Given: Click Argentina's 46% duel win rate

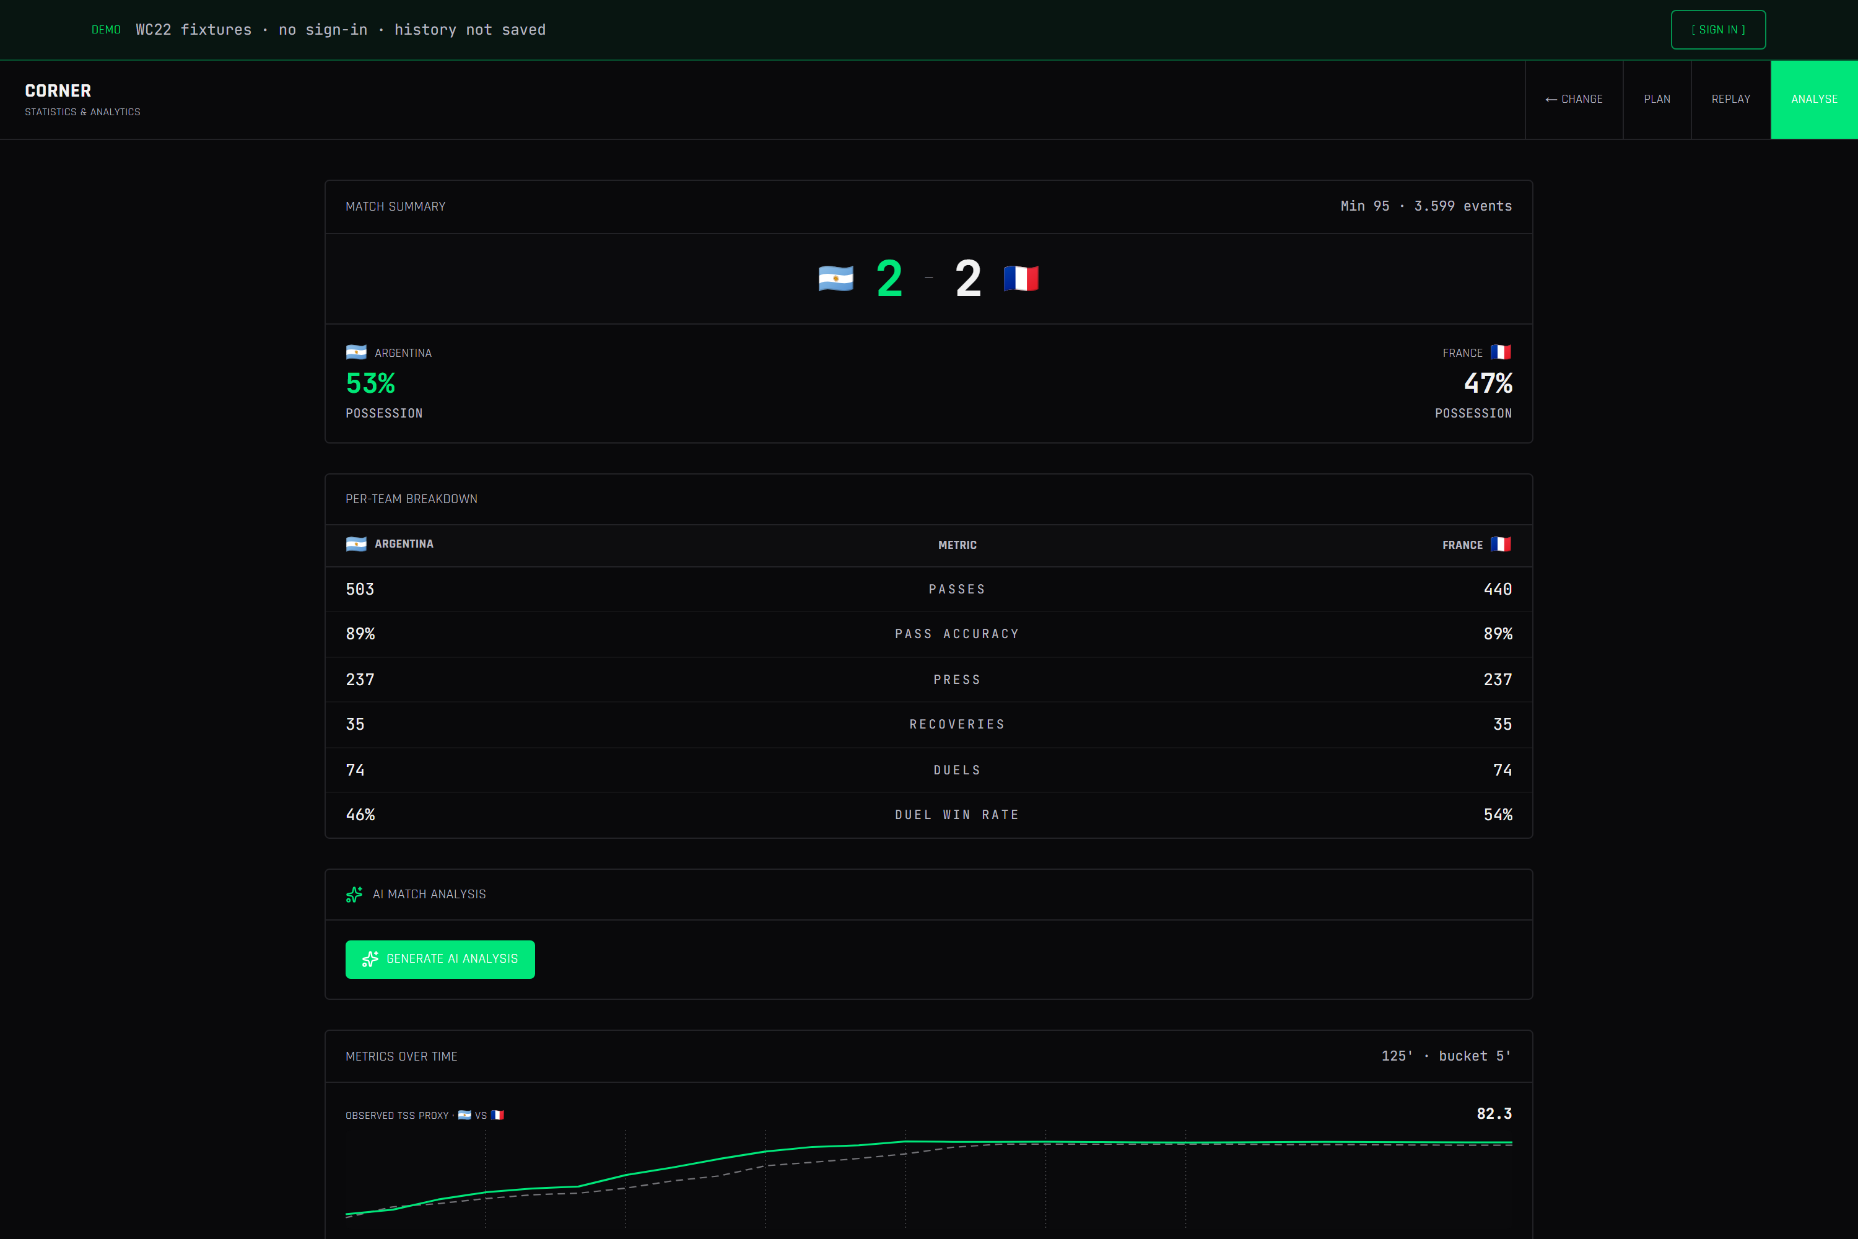Looking at the screenshot, I should pyautogui.click(x=360, y=815).
